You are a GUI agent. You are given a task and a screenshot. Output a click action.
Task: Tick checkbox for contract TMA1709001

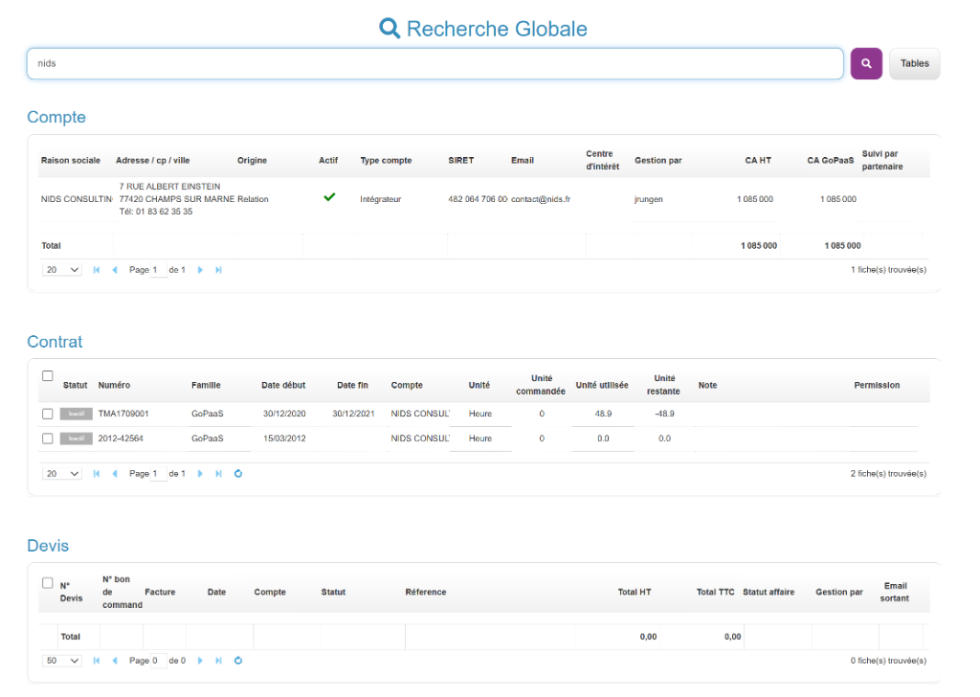(48, 414)
